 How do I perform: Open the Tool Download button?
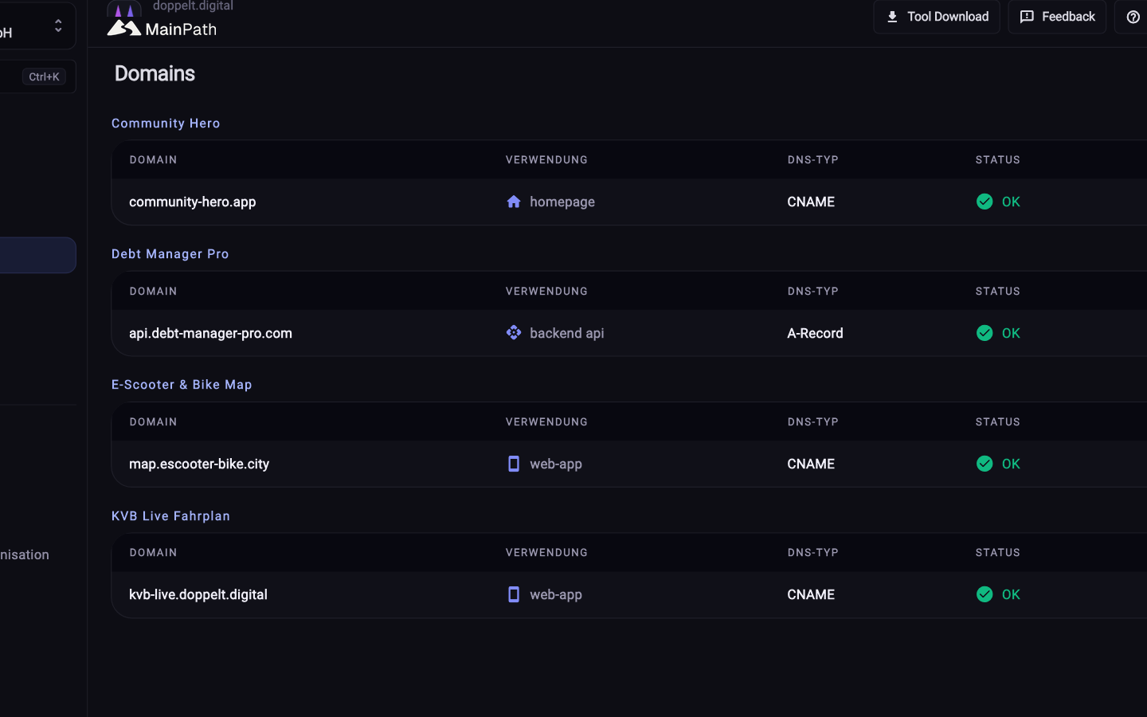point(937,17)
